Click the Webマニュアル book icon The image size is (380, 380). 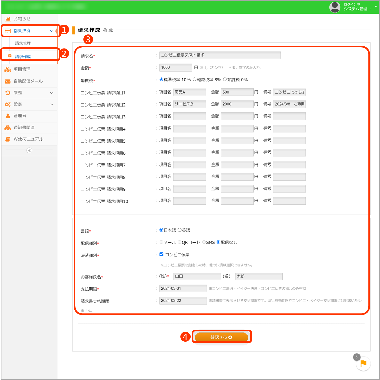7,139
